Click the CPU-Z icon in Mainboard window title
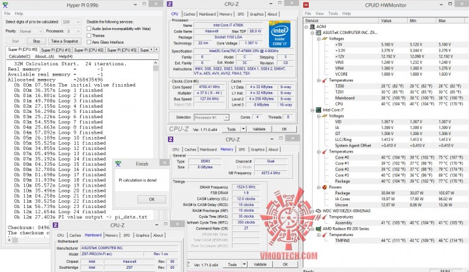This screenshot has width=469, height=272. coord(55,225)
